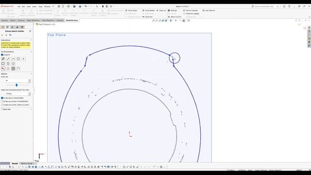Select the point primitive fit tool
Image resolution: width=311 pixels, height=175 pixels.
[24, 59]
